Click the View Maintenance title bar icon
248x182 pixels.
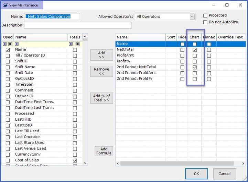click(6, 5)
